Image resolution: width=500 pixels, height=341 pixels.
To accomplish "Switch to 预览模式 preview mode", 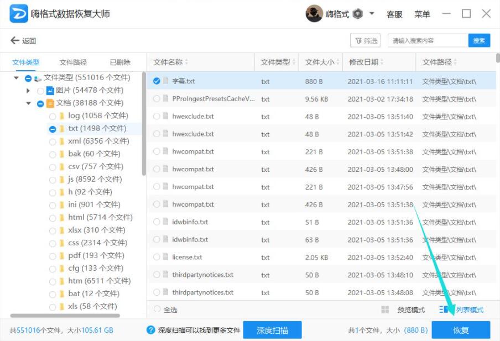I will [411, 309].
